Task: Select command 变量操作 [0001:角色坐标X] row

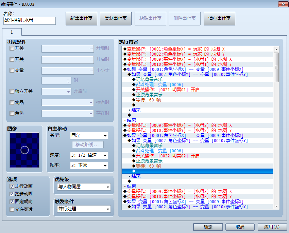Action: 198,49
